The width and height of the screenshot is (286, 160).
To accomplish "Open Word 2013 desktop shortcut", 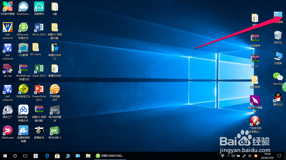I will click(x=39, y=27).
